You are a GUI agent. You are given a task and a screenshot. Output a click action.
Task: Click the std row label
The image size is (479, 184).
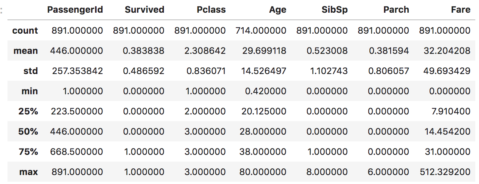pyautogui.click(x=30, y=71)
